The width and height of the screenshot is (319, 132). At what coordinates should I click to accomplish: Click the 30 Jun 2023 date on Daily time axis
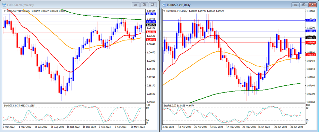pos(297,127)
